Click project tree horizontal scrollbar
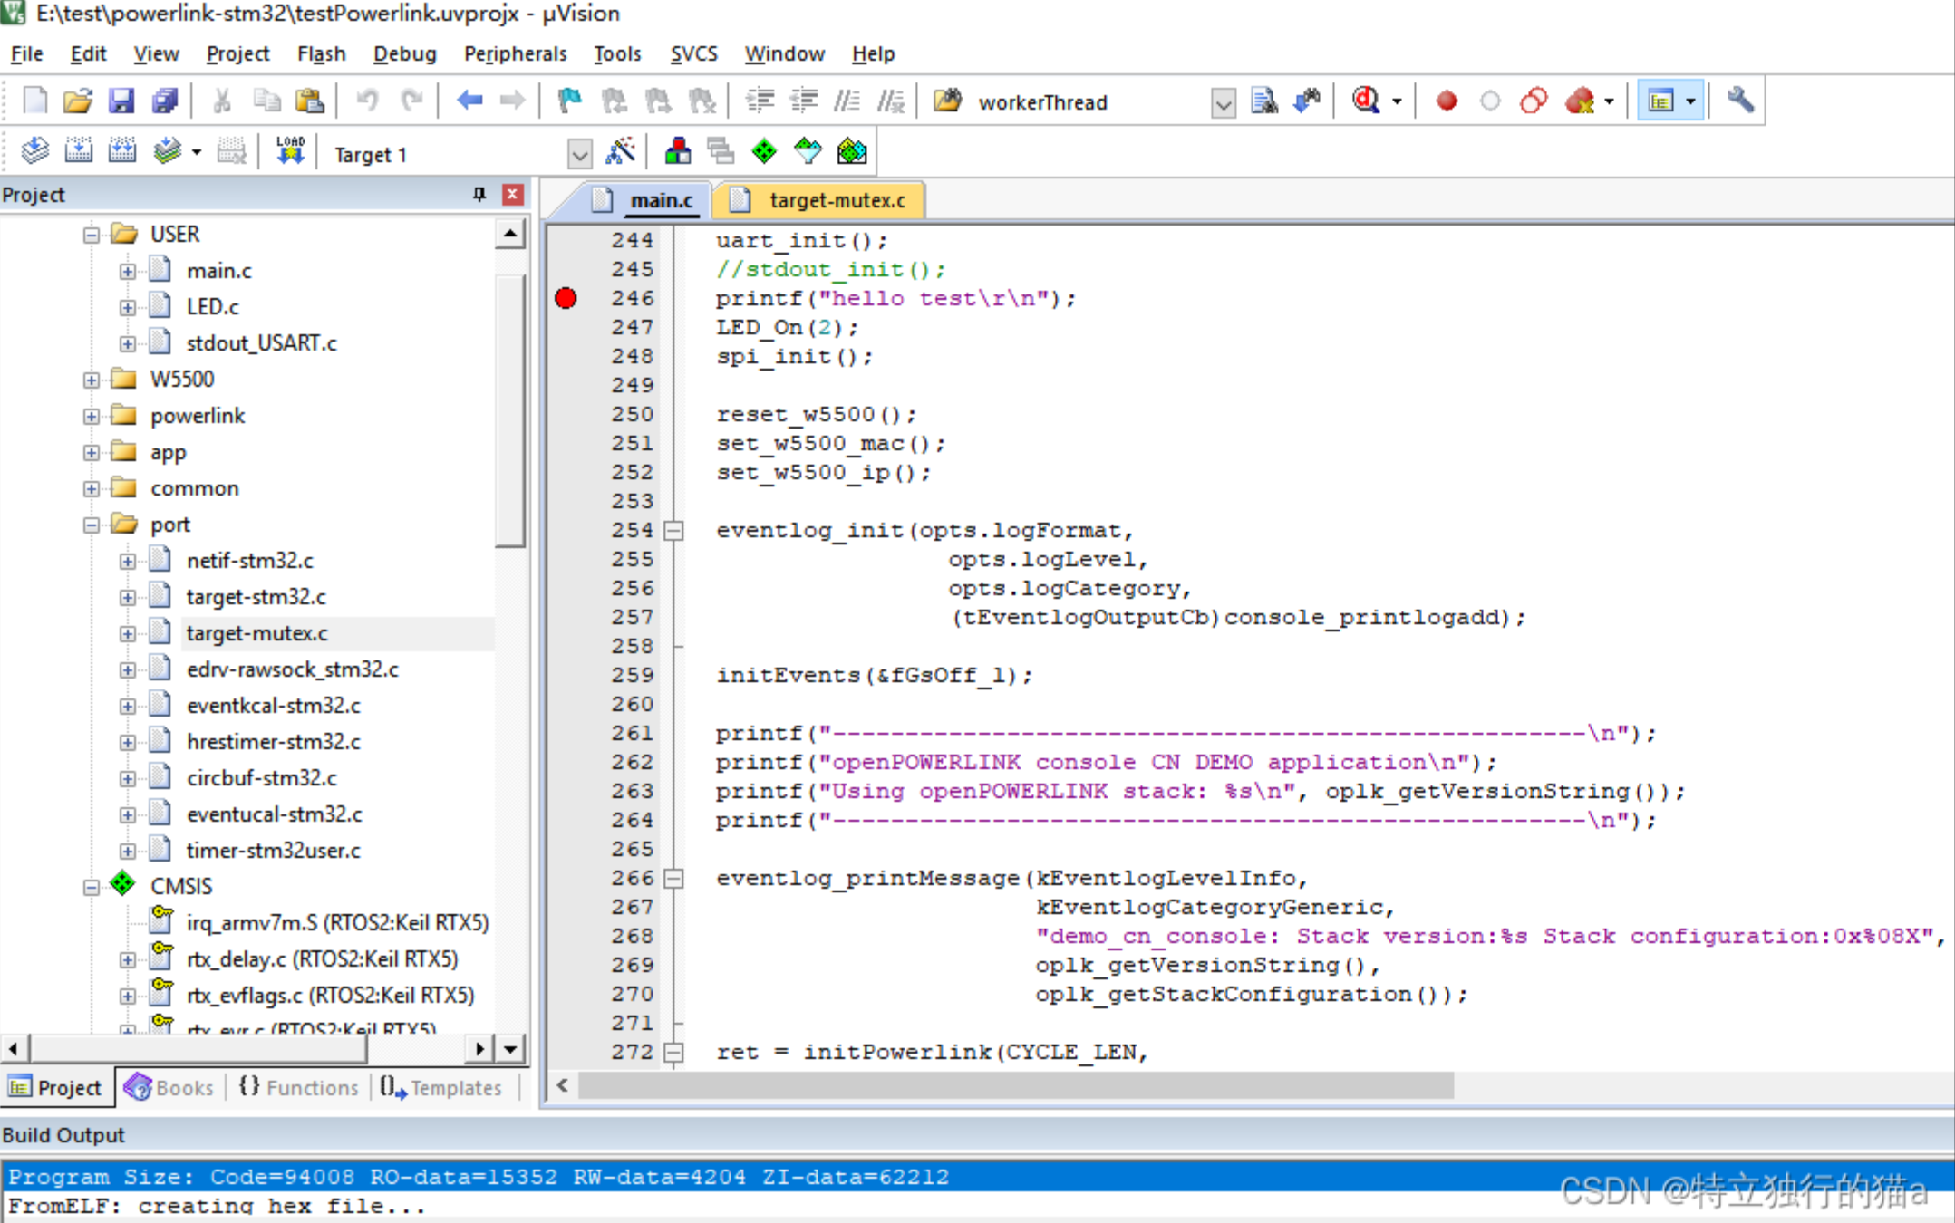Image resolution: width=1955 pixels, height=1223 pixels. [x=199, y=1049]
